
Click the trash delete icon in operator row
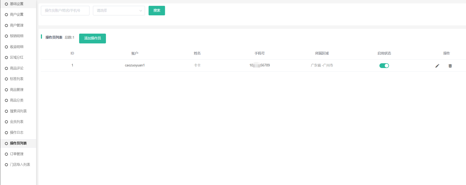pyautogui.click(x=450, y=66)
